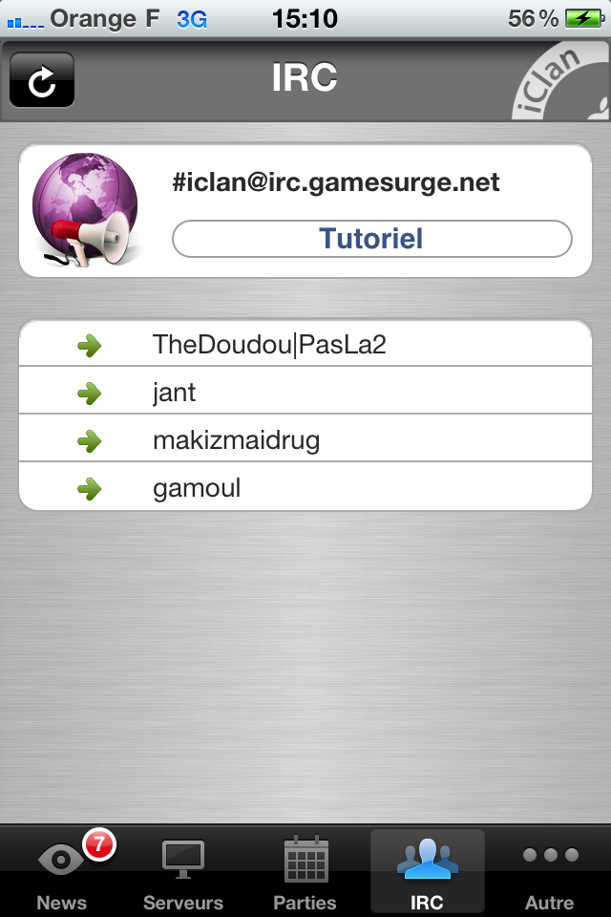Choose gamoul from the user list
The height and width of the screenshot is (917, 611).
305,486
